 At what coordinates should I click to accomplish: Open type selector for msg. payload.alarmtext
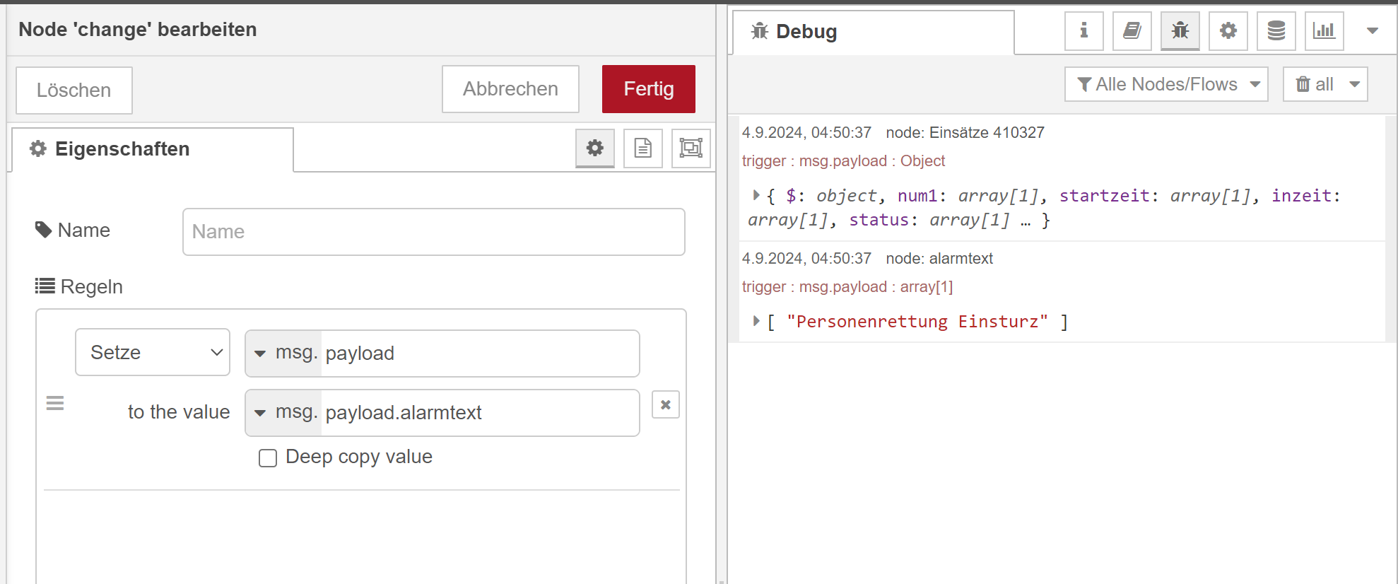pos(284,412)
